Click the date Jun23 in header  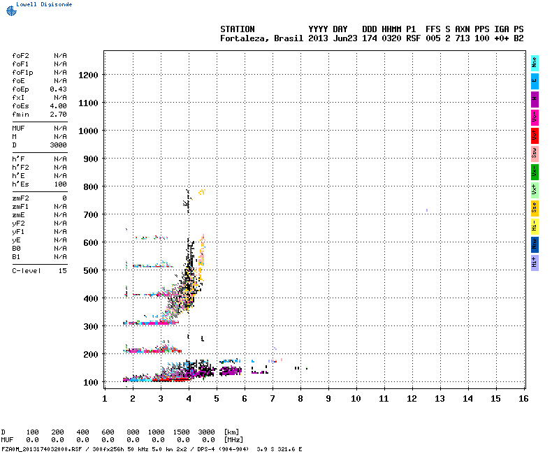point(345,38)
